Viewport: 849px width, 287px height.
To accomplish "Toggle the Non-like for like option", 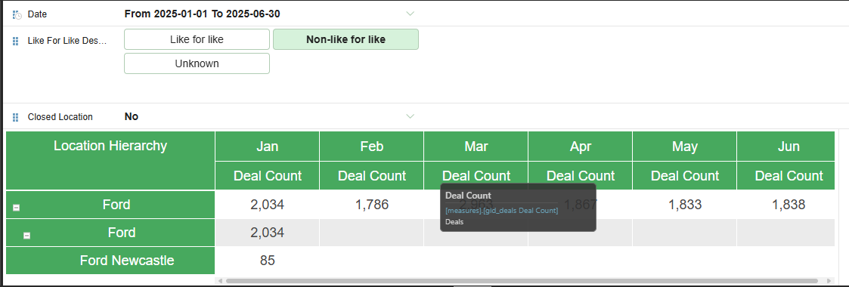I will (345, 39).
